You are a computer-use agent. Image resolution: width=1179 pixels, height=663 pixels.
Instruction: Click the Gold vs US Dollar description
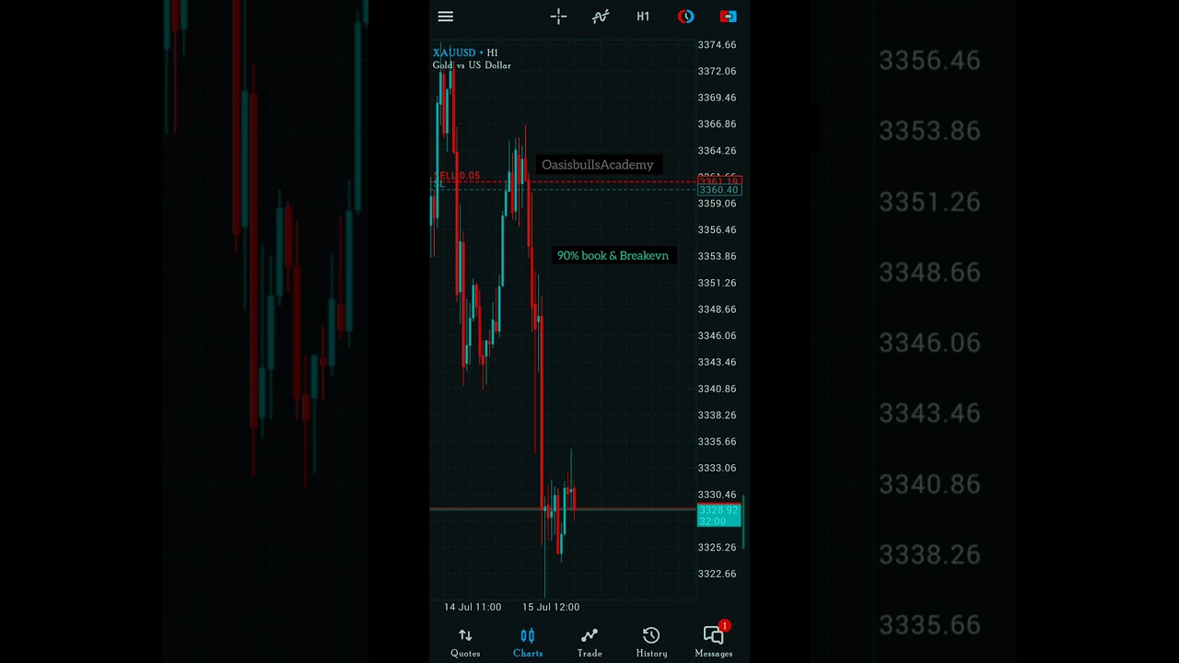tap(472, 65)
